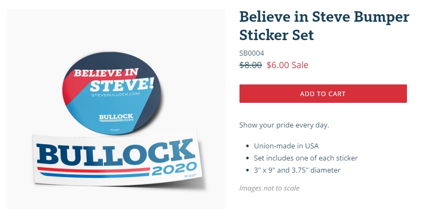Click the 2020 text on the rectangular sticker
Image resolution: width=430 pixels, height=209 pixels.
point(174,169)
